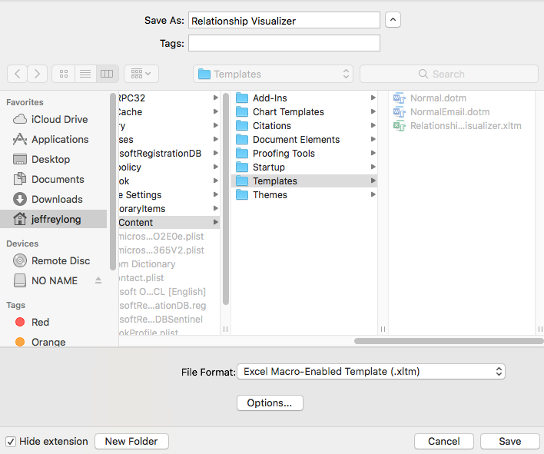Select column view mode button
This screenshot has width=544, height=454.
tap(107, 74)
